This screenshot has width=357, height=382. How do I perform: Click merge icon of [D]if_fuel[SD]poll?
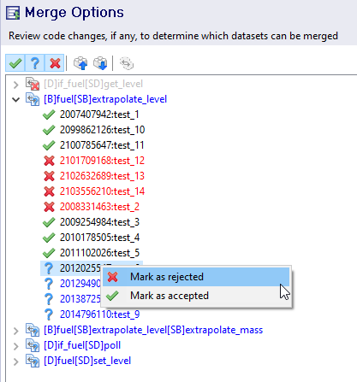coord(33,345)
